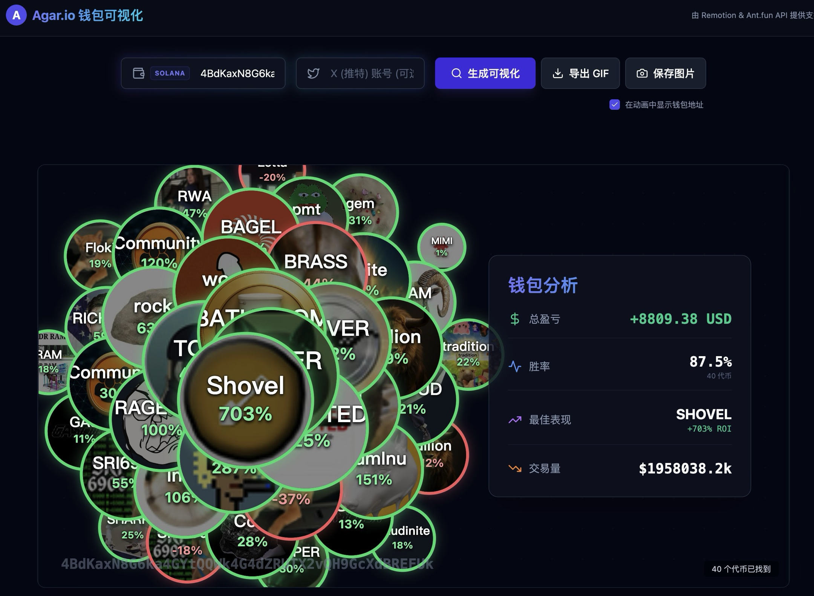Click the wallet address text 4BdKaxN8G6ka
Screen dimensions: 814x596
(x=237, y=73)
